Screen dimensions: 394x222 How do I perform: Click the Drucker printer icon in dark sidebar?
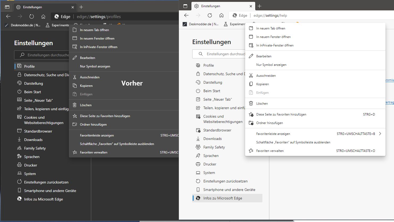(19, 165)
